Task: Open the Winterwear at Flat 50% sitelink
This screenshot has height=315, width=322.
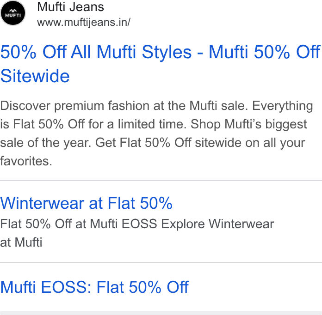Action: [86, 203]
